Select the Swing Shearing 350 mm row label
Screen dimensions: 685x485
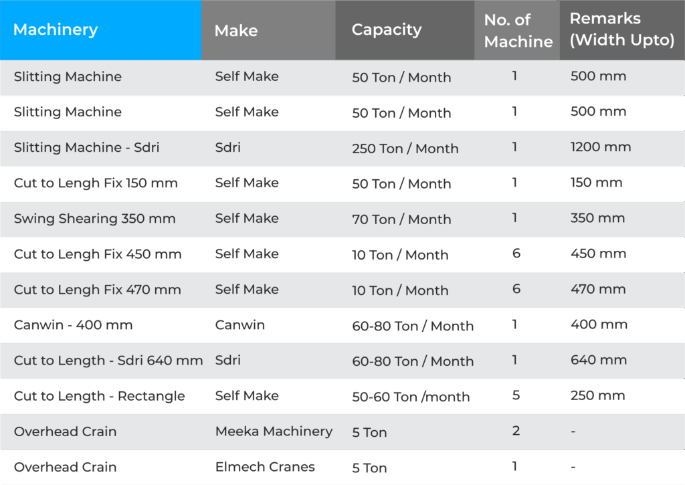pos(94,218)
